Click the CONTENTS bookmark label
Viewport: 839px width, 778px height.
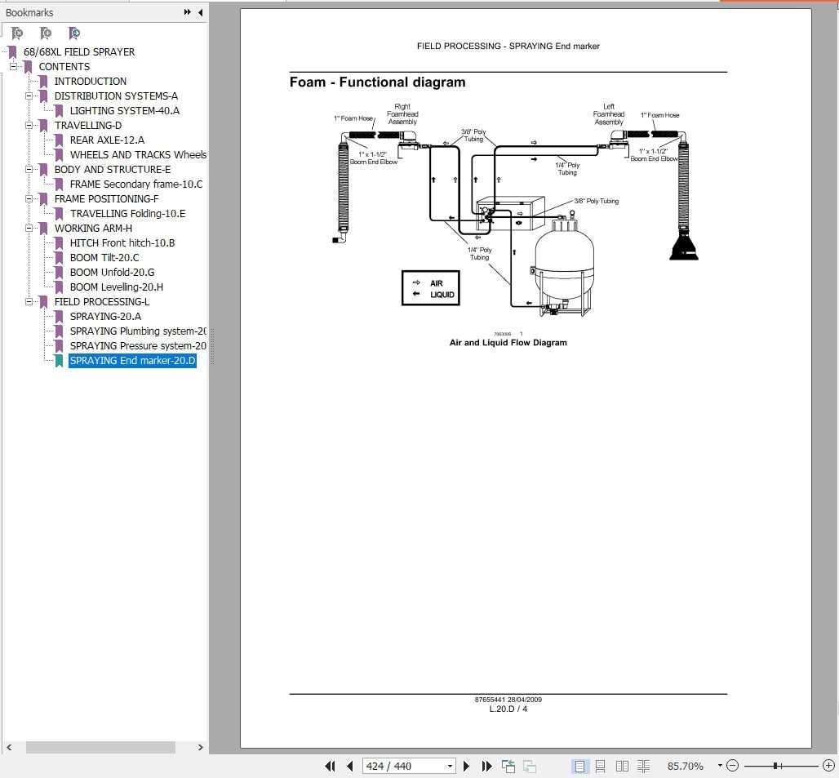tap(64, 66)
